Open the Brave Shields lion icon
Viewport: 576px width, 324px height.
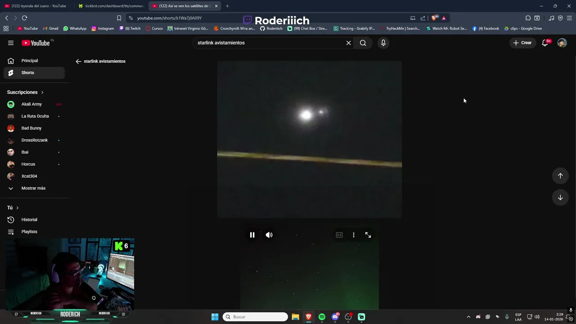434,18
